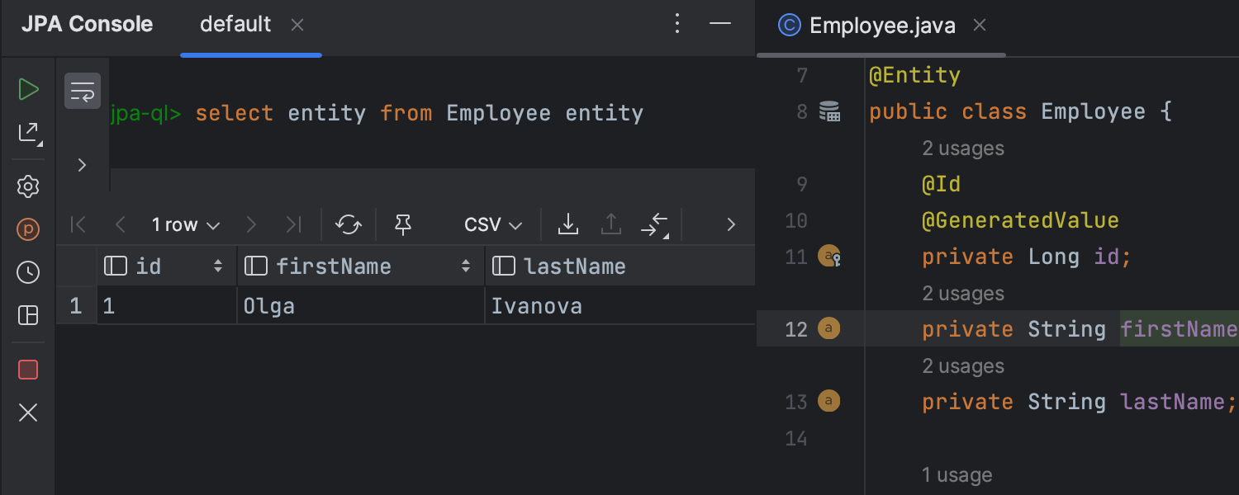This screenshot has width=1239, height=495.
Task: Go to the first page of results
Action: click(78, 224)
